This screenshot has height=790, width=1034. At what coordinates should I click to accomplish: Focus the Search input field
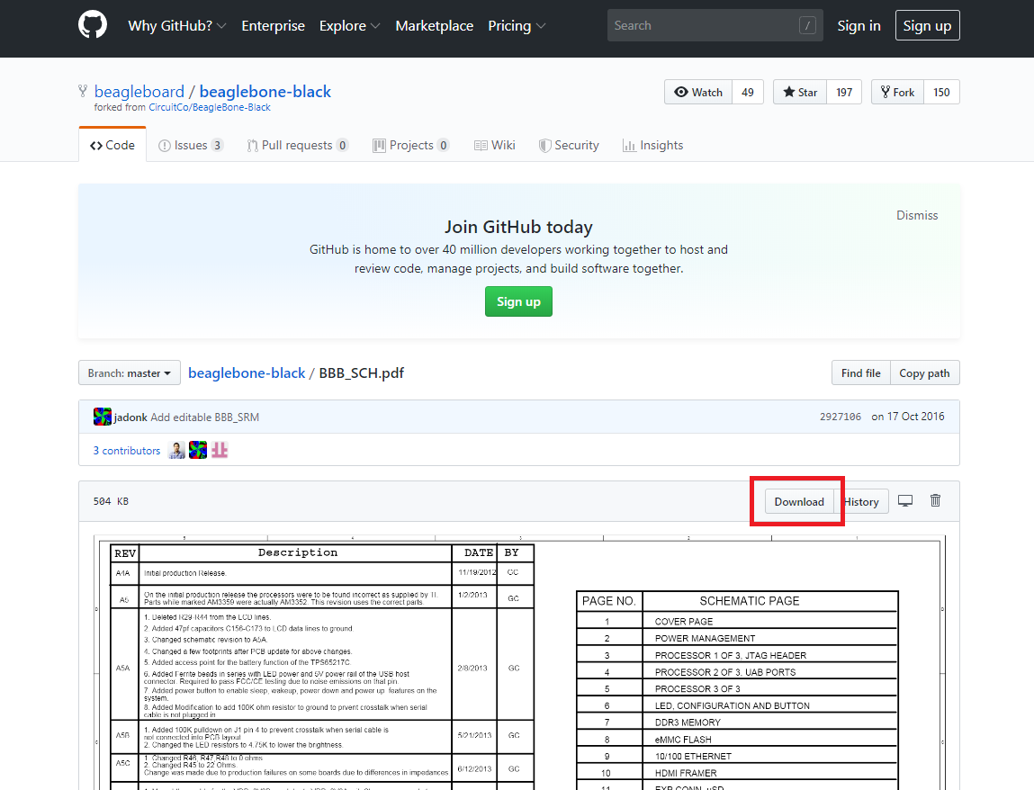(715, 26)
